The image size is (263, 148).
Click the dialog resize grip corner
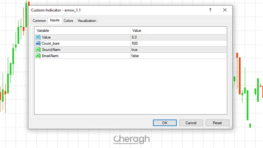click(x=231, y=127)
